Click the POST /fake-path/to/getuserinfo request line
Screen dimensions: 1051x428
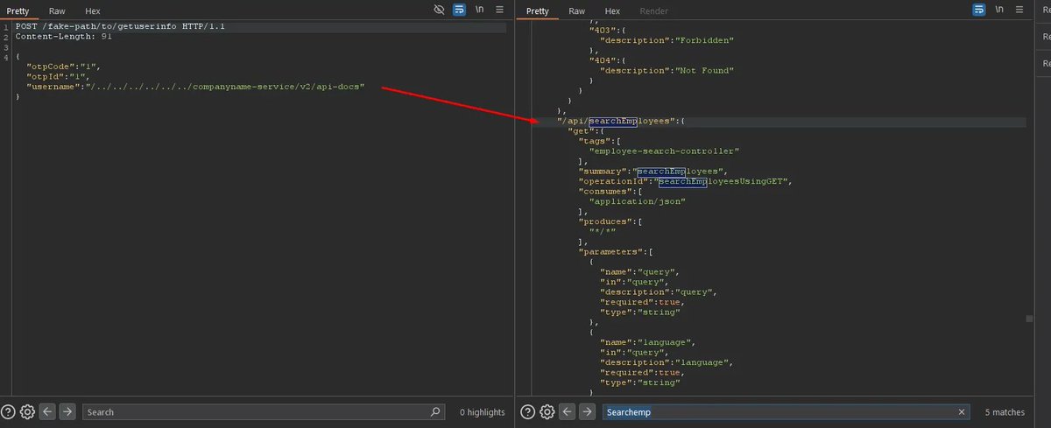tap(120, 27)
